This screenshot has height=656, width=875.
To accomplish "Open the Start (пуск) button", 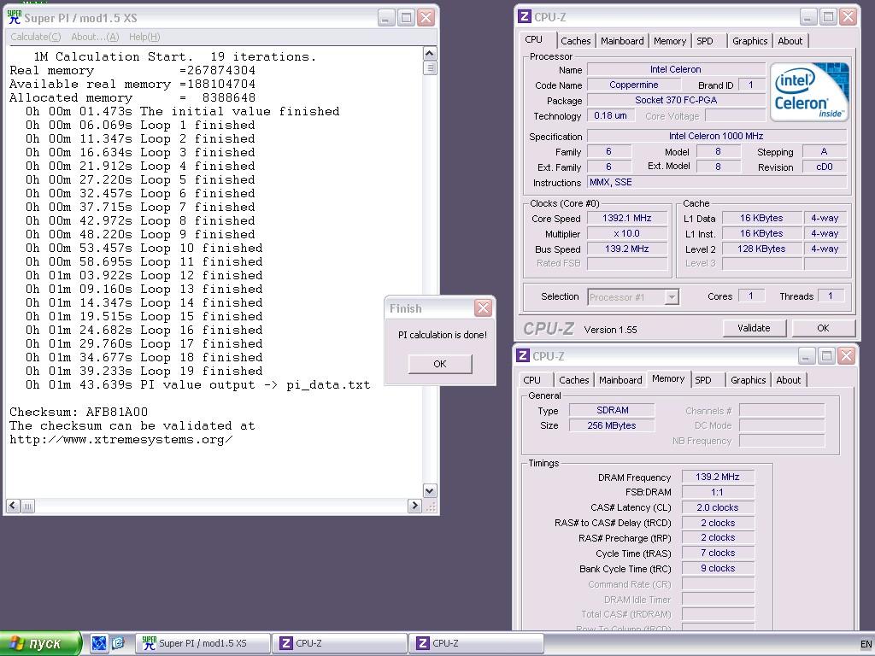I will point(41,643).
